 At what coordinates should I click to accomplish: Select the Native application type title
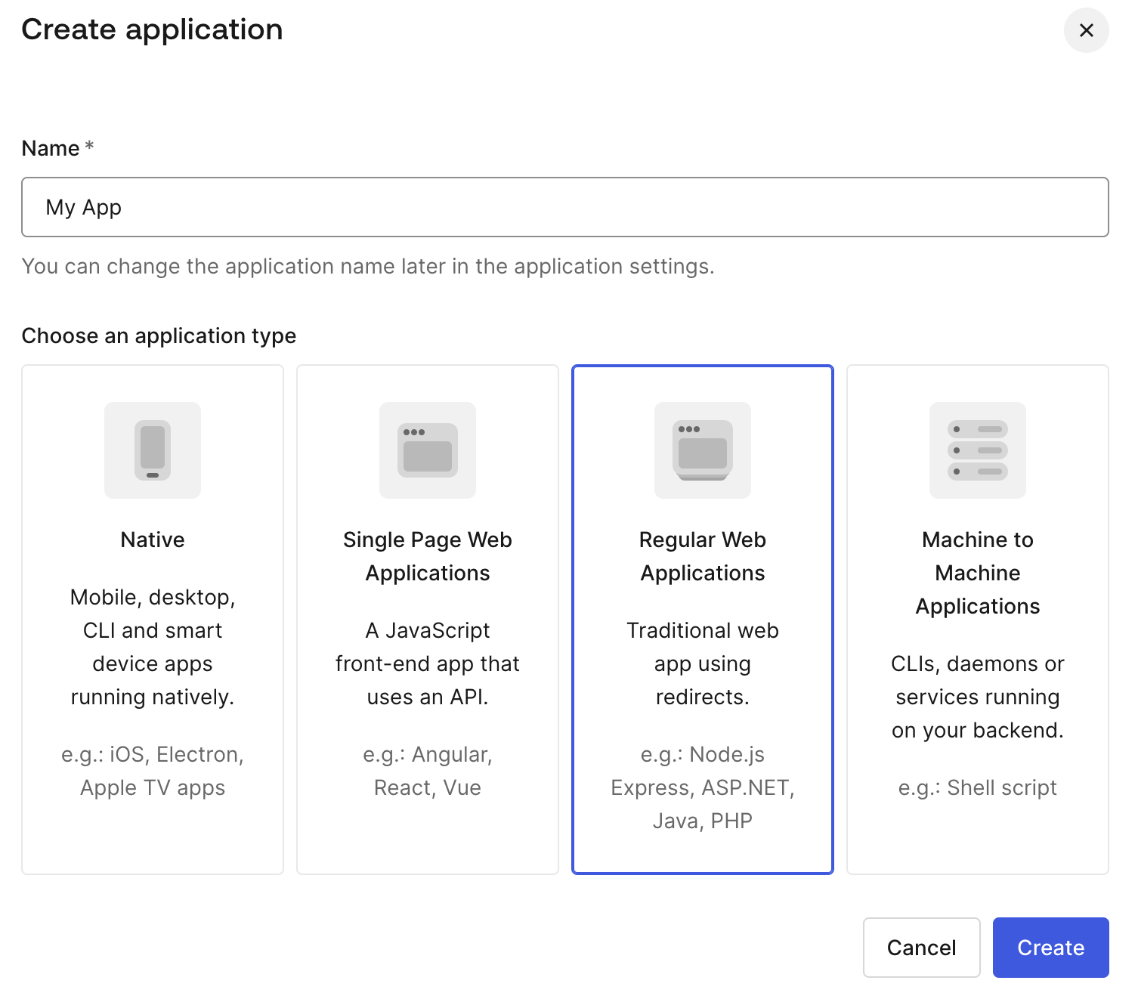[153, 540]
